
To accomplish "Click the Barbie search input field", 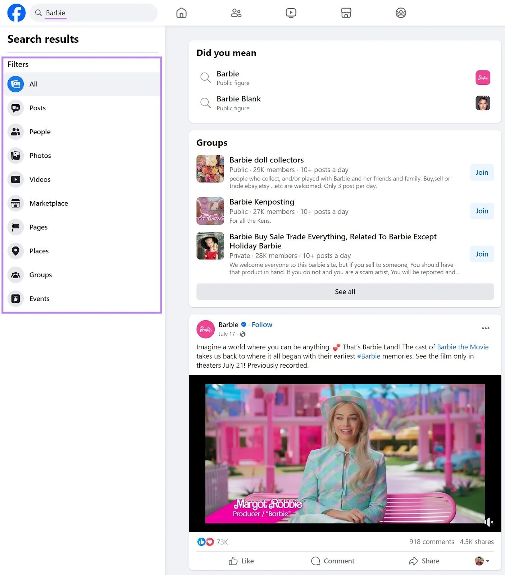I will click(x=97, y=13).
